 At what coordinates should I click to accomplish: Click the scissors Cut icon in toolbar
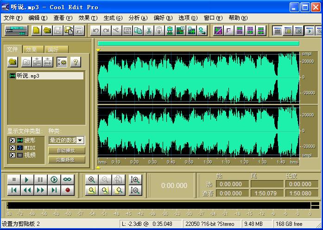point(149,30)
